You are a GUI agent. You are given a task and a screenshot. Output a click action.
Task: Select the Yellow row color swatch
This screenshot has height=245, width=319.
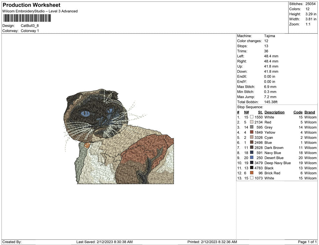click(x=252, y=132)
